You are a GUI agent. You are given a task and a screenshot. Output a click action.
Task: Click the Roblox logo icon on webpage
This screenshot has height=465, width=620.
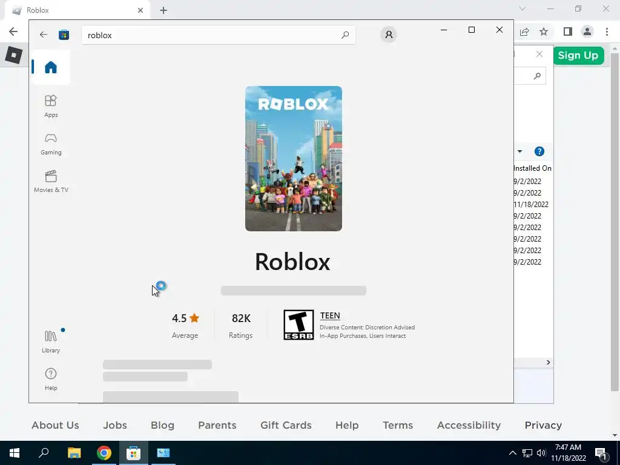[13, 55]
